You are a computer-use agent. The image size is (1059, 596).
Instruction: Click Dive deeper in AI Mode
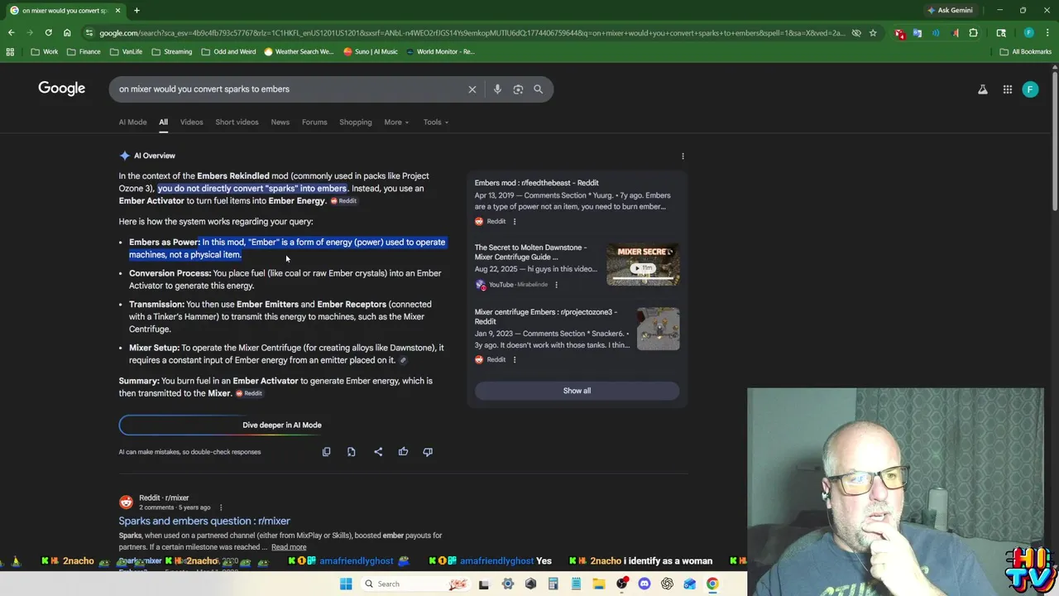tap(281, 425)
